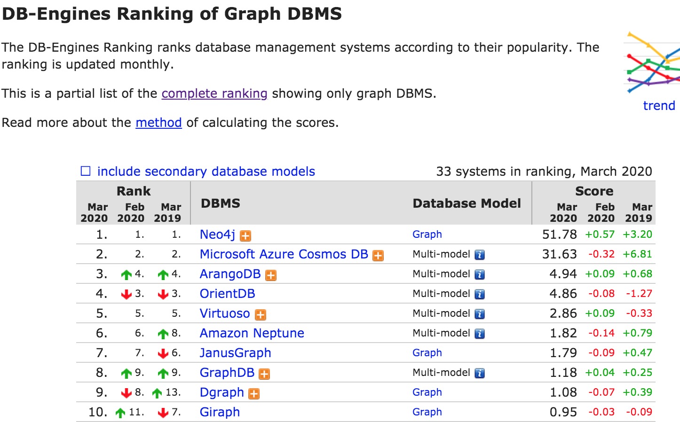Enable include secondary database models checkbox

[x=86, y=171]
